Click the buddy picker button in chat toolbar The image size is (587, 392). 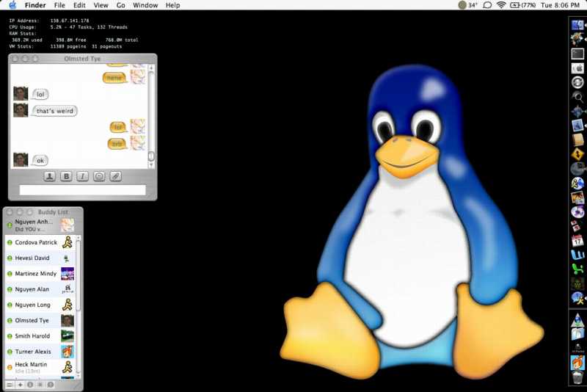(49, 176)
